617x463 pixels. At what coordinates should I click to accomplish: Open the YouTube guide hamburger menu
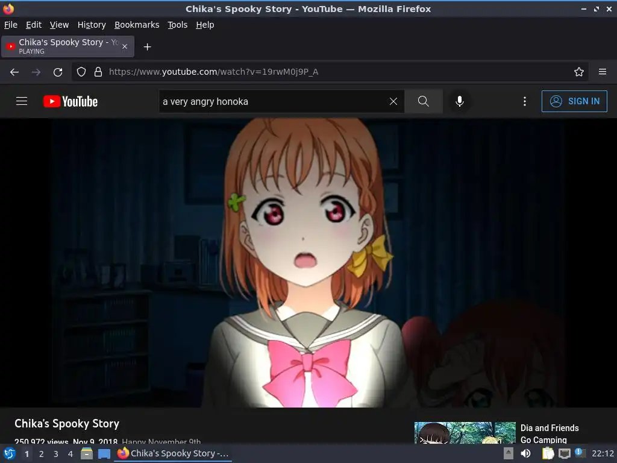tap(22, 101)
